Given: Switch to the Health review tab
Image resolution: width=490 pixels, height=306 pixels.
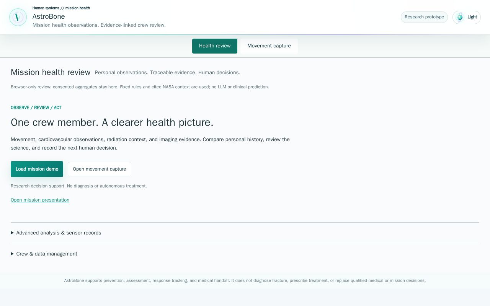Looking at the screenshot, I should (x=215, y=46).
